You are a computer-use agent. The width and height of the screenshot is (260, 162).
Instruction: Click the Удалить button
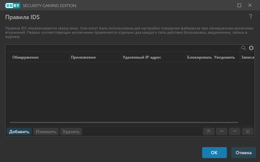coord(71,132)
